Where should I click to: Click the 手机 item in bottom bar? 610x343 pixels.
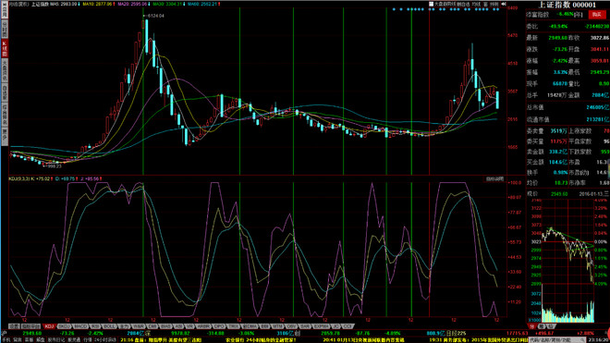7,340
